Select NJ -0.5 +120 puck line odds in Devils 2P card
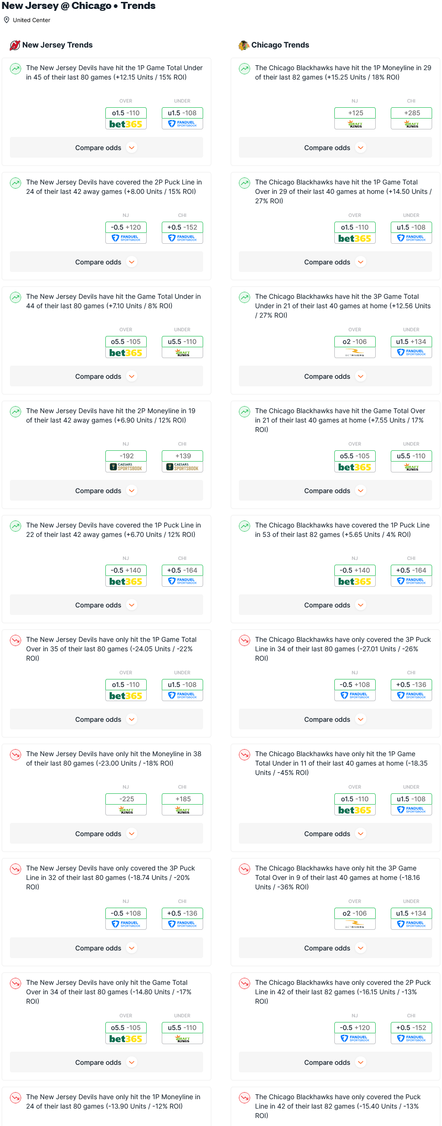This screenshot has height=1126, width=442. click(126, 232)
